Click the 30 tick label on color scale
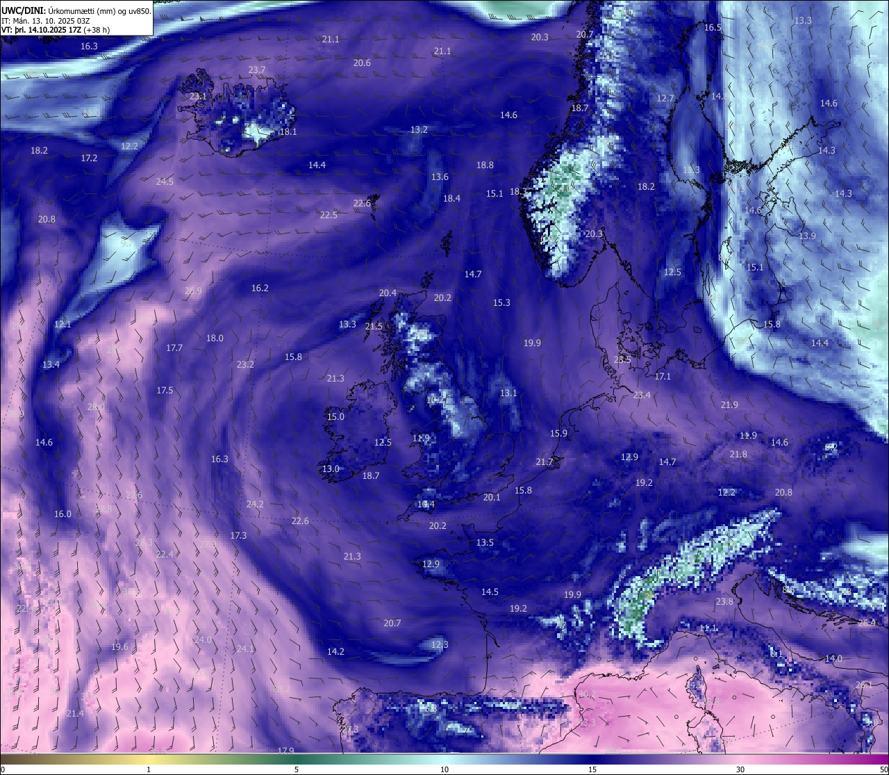 (x=740, y=769)
